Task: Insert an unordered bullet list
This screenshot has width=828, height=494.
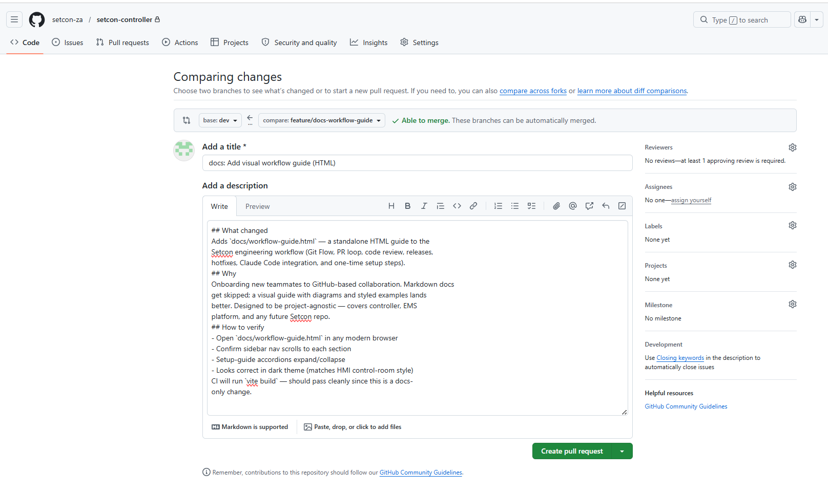Action: (515, 206)
